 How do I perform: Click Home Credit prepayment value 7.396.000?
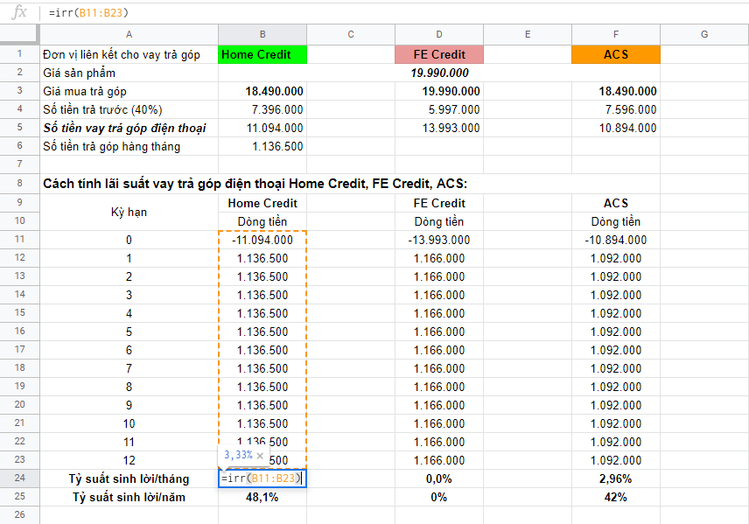(x=262, y=109)
